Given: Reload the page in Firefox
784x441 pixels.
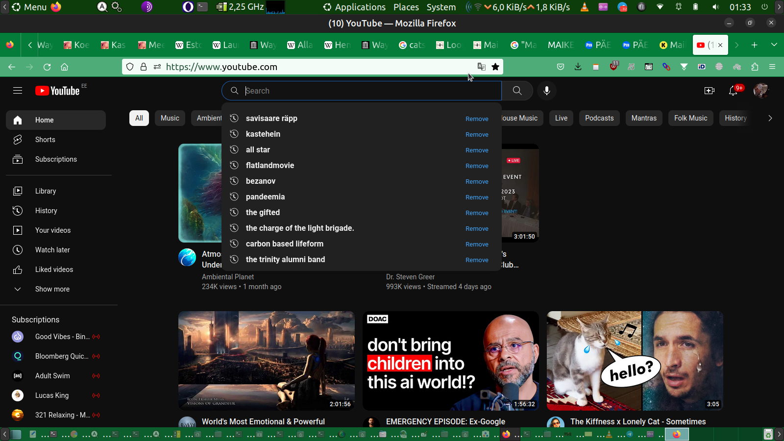Looking at the screenshot, I should point(47,67).
